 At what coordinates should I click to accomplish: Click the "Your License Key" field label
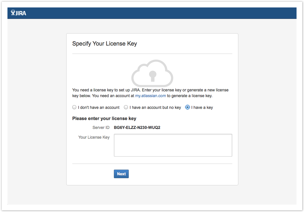coord(94,137)
